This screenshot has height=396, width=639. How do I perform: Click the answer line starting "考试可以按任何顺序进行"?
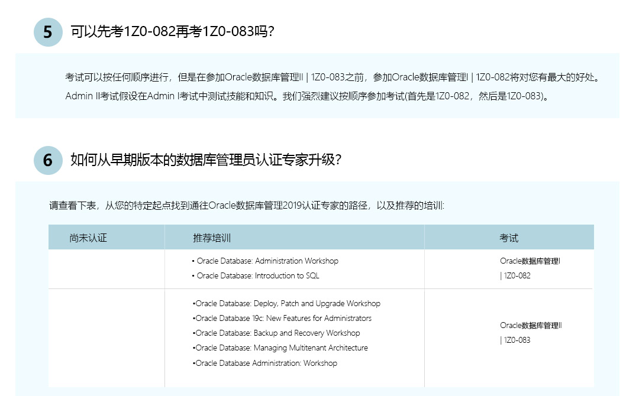point(333,77)
